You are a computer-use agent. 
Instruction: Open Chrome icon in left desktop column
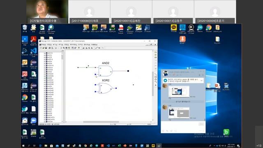pos(25,98)
